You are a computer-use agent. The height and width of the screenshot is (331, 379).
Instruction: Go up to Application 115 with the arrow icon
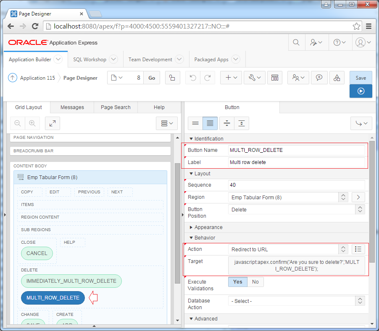point(13,78)
